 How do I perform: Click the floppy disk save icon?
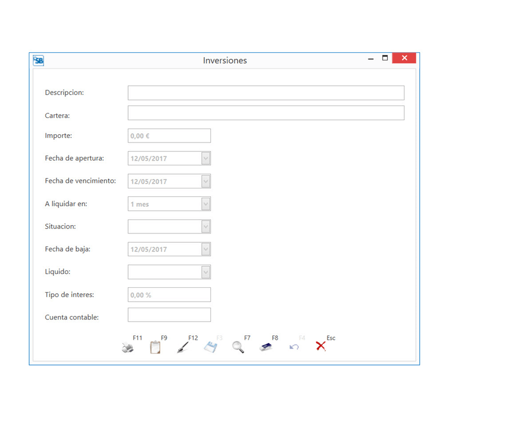click(x=210, y=348)
